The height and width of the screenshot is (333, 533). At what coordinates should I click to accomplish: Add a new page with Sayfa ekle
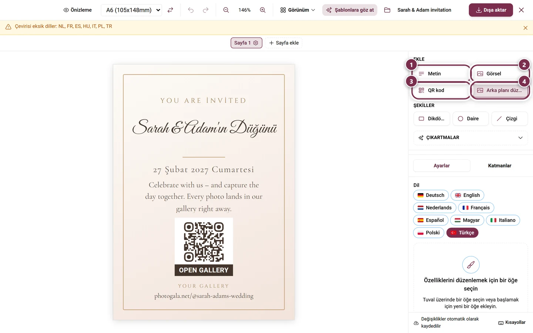[x=284, y=43]
